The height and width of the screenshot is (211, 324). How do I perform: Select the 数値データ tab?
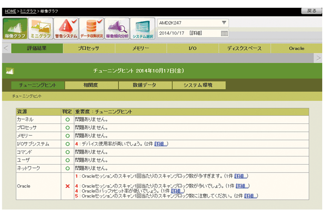[x=144, y=85]
